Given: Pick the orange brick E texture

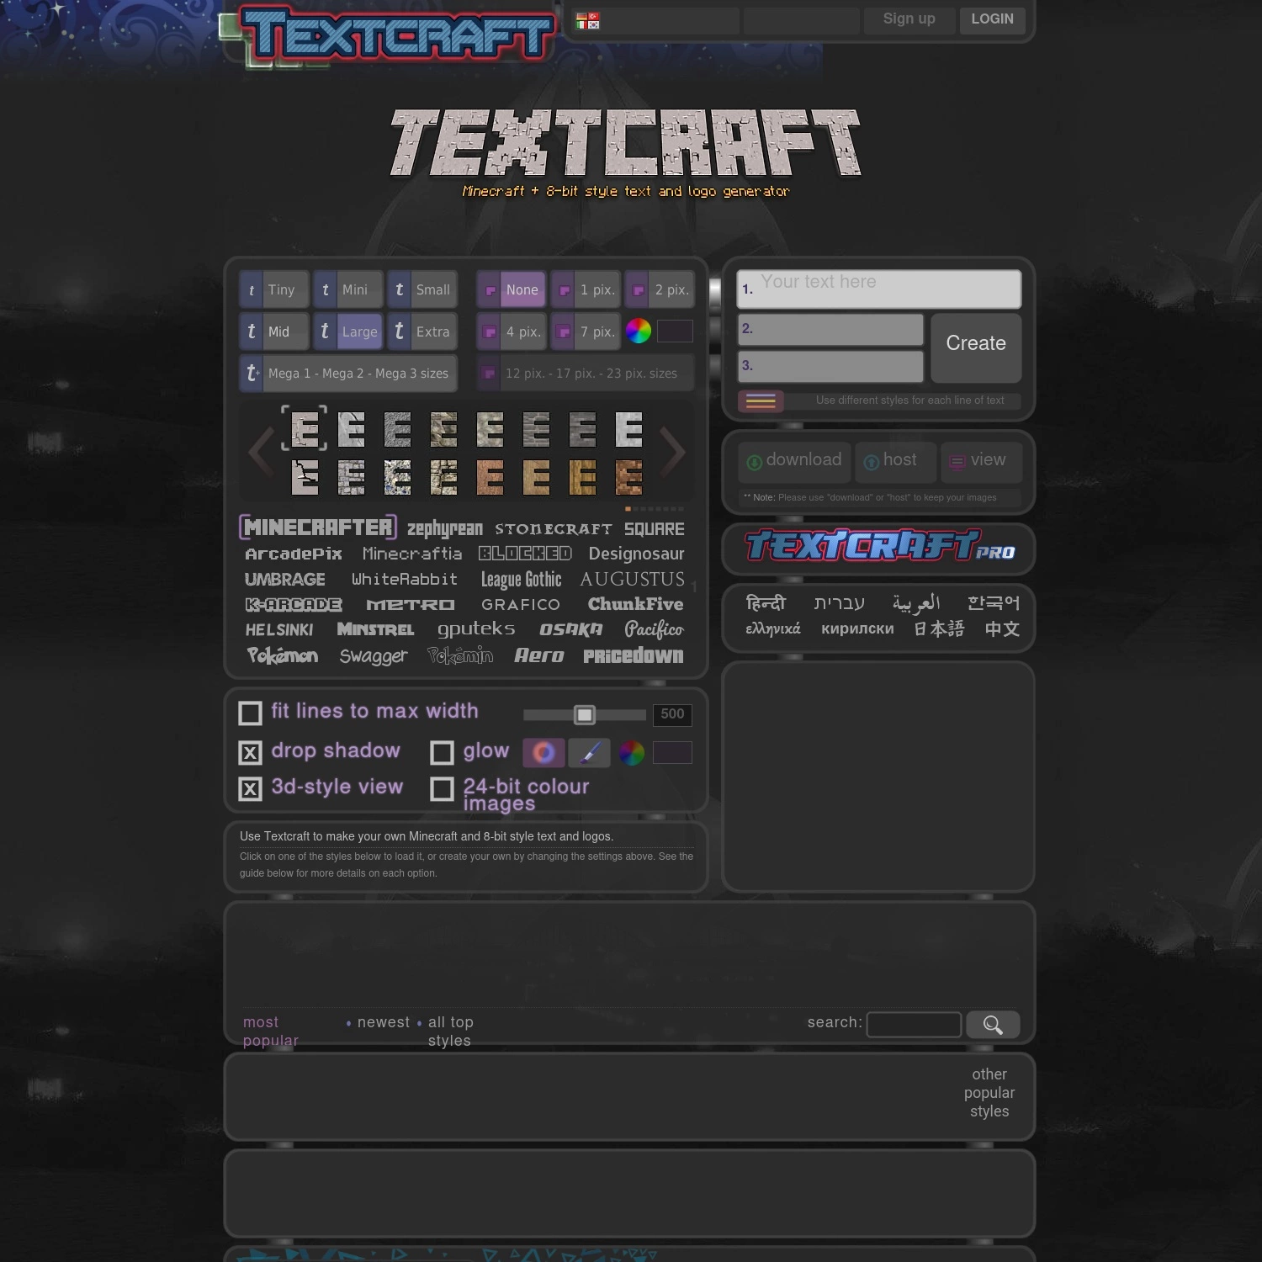Looking at the screenshot, I should (490, 477).
